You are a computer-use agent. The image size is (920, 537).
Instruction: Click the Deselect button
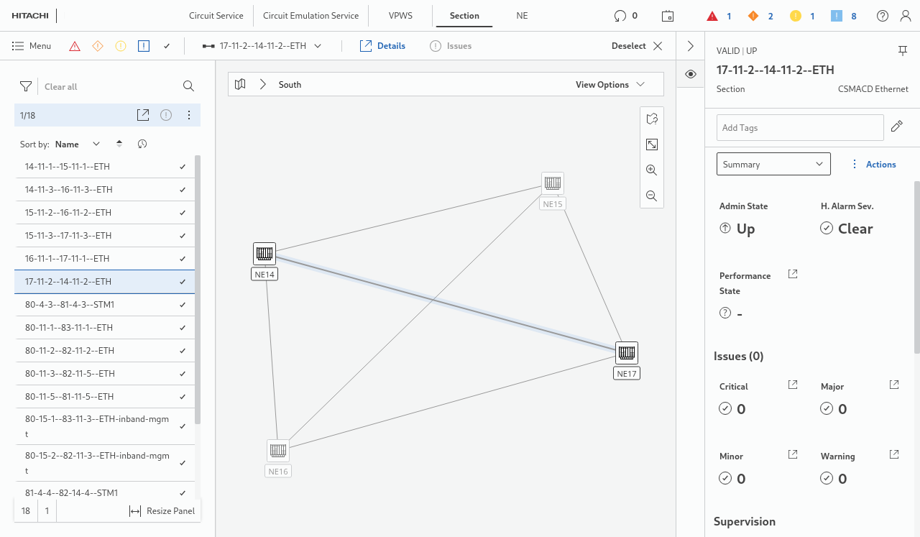(x=637, y=46)
